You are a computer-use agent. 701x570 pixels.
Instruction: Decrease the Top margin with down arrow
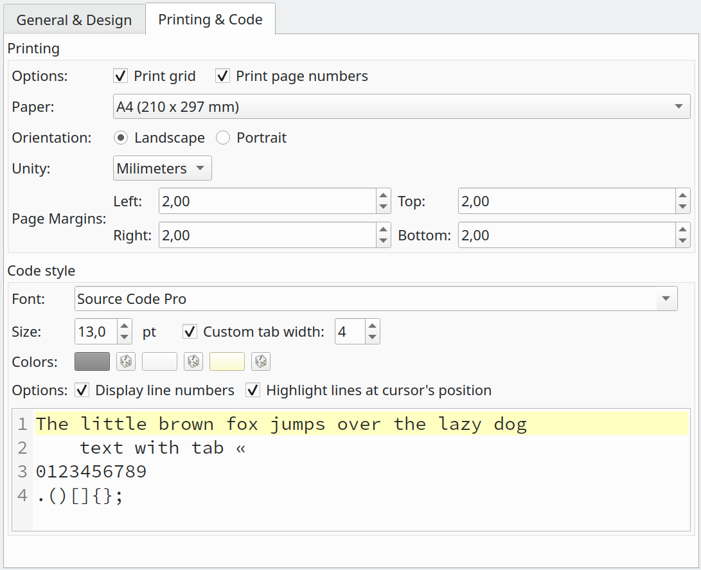682,207
